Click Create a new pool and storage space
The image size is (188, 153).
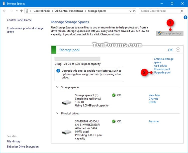(25, 30)
